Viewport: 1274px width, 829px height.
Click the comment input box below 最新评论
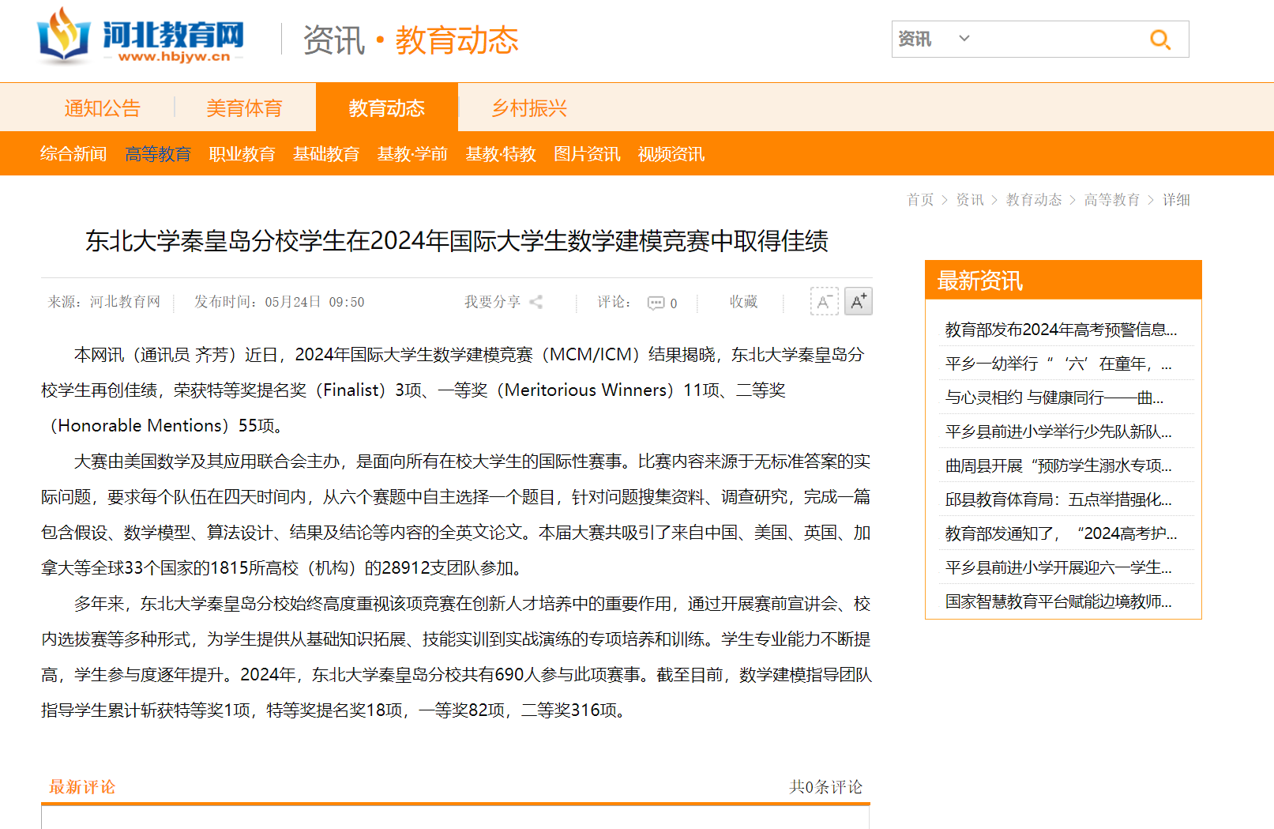click(456, 818)
